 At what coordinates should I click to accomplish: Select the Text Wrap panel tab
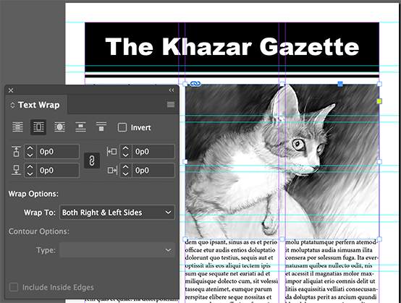coord(35,105)
